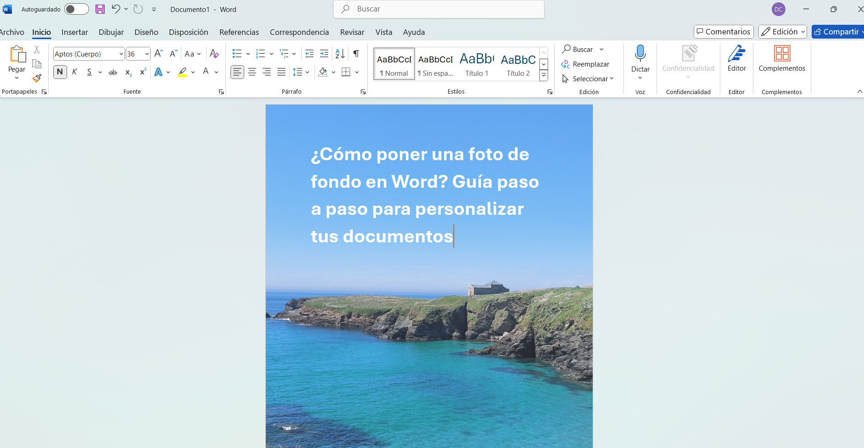Pick the yellow text highlight color
The height and width of the screenshot is (448, 864).
(183, 72)
